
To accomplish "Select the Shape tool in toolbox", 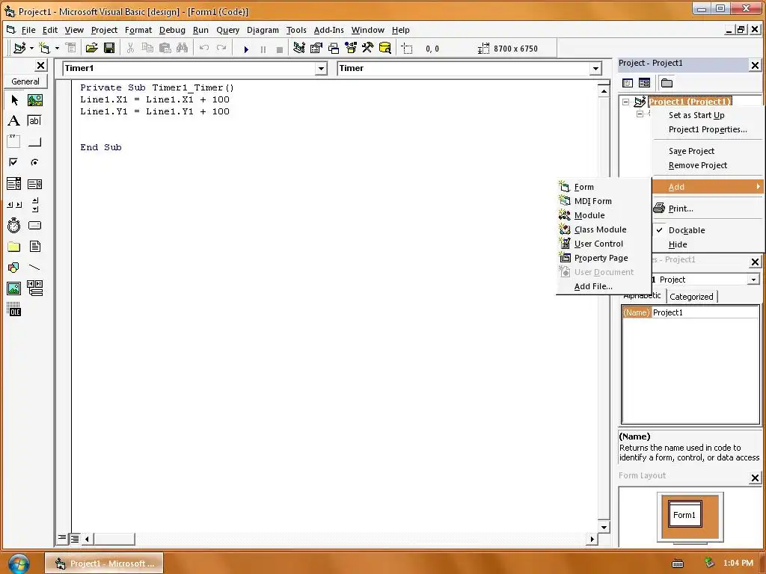I will (14, 268).
